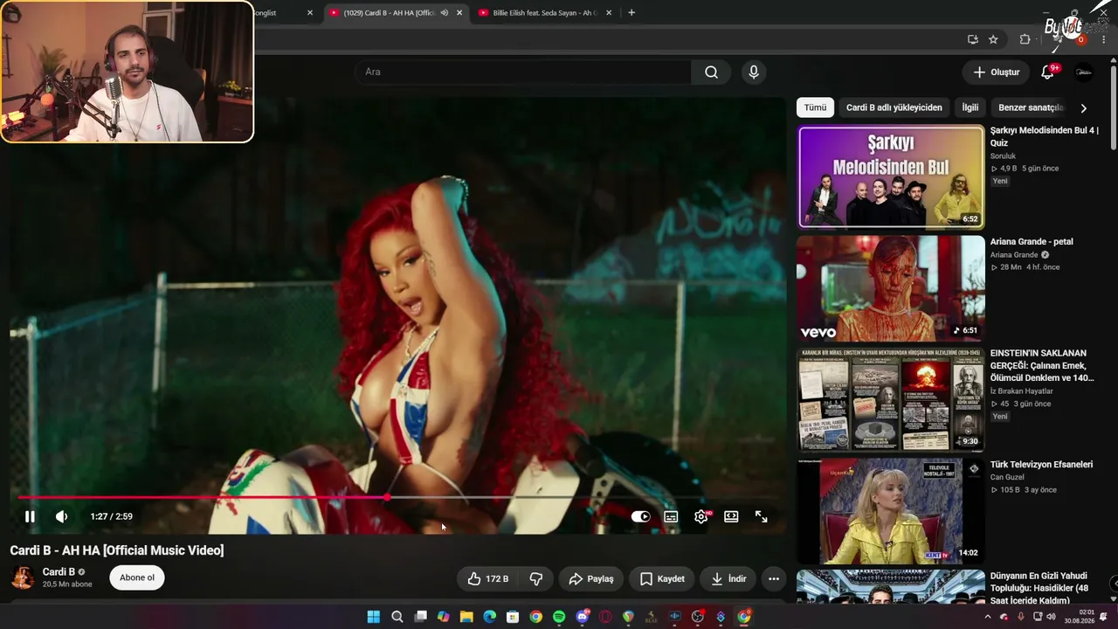
Task: Open the Ariana Grande petal video thumbnail
Action: (891, 288)
